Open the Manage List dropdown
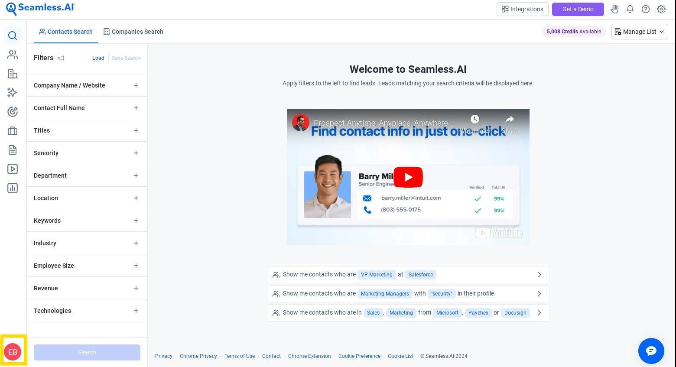676x367 pixels. (640, 32)
